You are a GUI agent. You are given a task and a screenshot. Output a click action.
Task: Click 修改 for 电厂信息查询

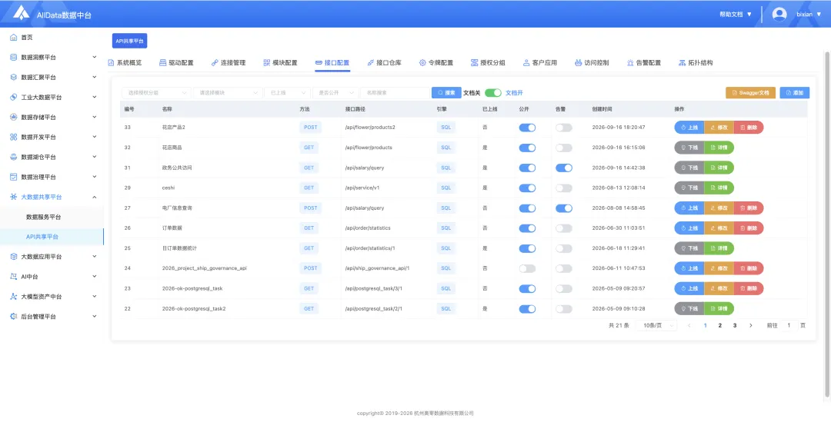(x=719, y=208)
